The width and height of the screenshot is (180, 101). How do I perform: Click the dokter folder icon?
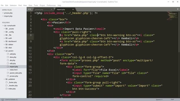(x=6, y=45)
